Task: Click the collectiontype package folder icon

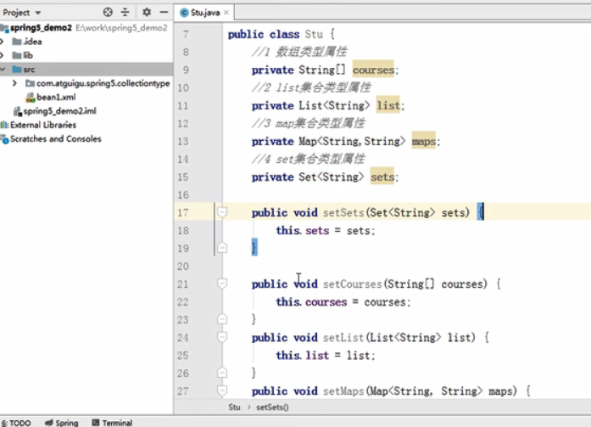Action: (30, 83)
